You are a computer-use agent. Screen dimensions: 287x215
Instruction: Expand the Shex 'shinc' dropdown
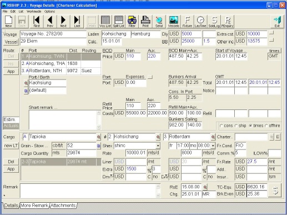coord(158,146)
